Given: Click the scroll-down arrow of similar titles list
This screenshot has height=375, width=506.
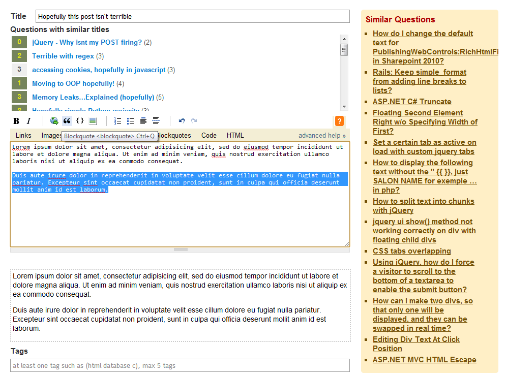Looking at the screenshot, I should pos(344,107).
